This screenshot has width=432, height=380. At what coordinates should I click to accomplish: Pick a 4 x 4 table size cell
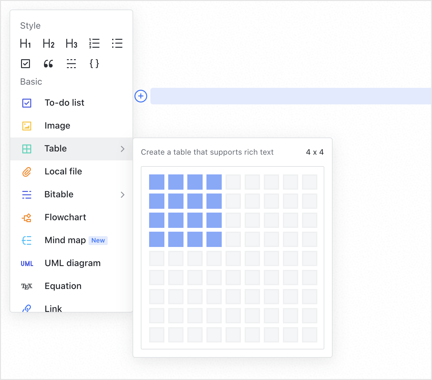click(214, 239)
